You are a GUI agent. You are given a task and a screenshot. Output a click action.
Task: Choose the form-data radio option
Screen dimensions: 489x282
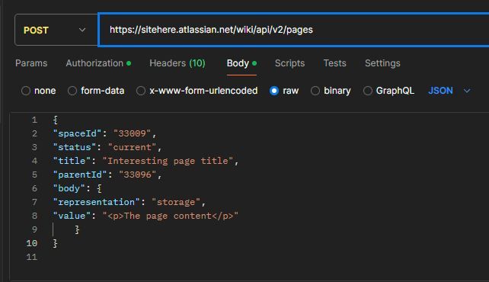pos(72,91)
